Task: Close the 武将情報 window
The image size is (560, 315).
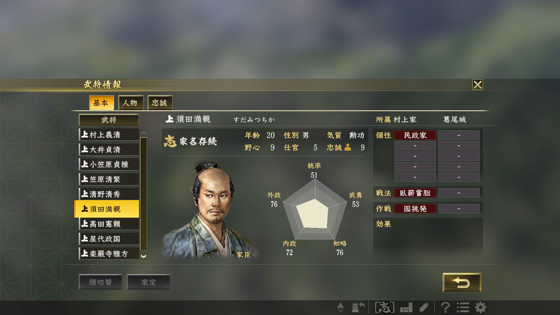Action: pyautogui.click(x=477, y=85)
